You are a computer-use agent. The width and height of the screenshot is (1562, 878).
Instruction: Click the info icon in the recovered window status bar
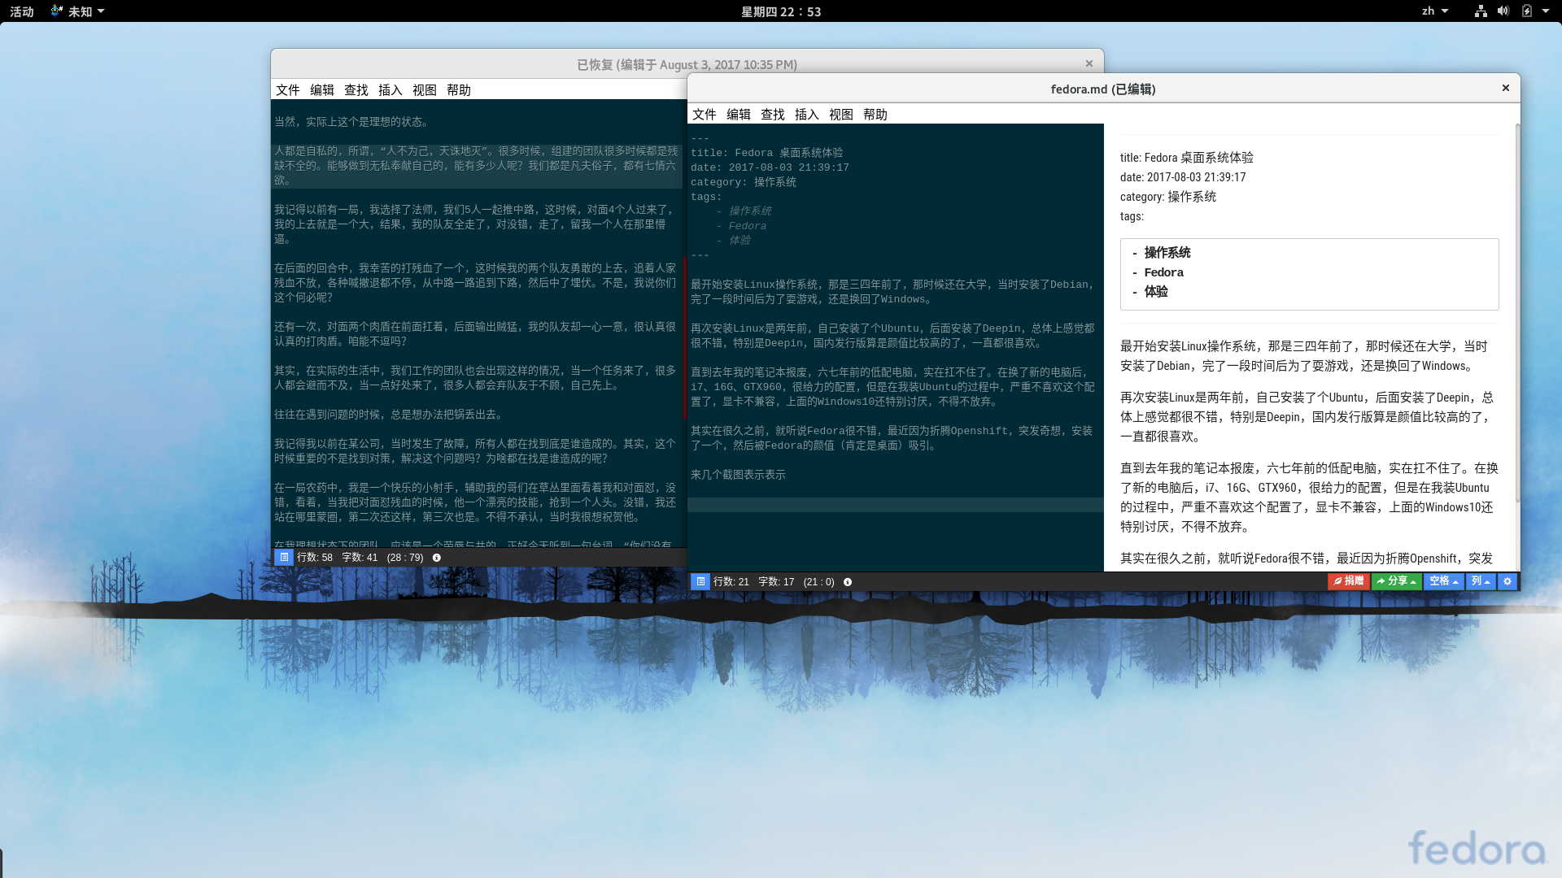(437, 558)
